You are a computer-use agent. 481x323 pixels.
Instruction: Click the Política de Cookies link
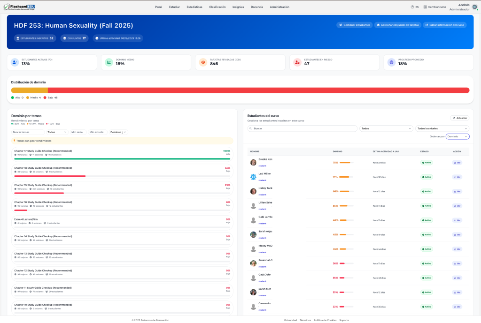pos(325,319)
